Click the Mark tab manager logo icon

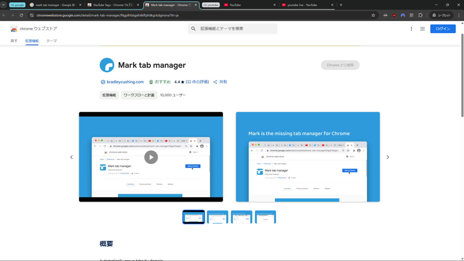pyautogui.click(x=107, y=65)
